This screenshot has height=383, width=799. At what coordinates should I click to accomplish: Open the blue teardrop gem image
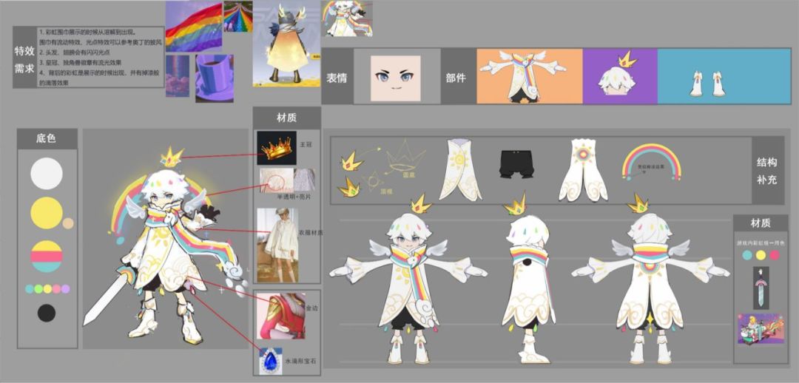[x=271, y=361]
